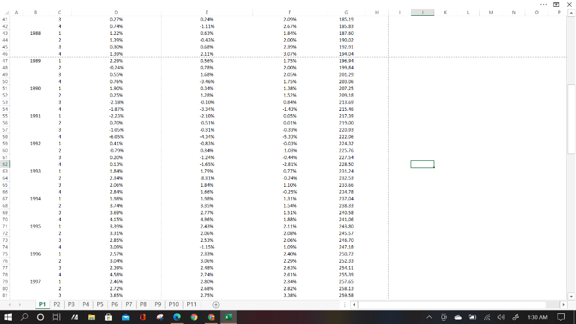This screenshot has height=324, width=576.
Task: Open Mail app on taskbar
Action: tap(125, 317)
